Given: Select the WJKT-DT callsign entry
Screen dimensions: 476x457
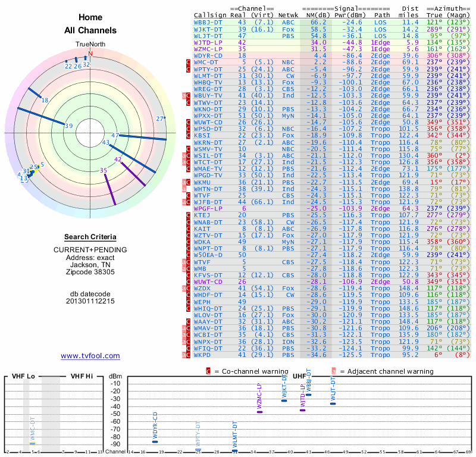Looking at the screenshot, I should point(208,29).
